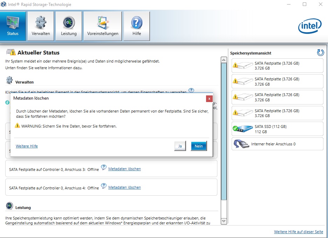Click the SATA SSD drive icon
Image resolution: width=328 pixels, height=238 pixels.
(242, 129)
